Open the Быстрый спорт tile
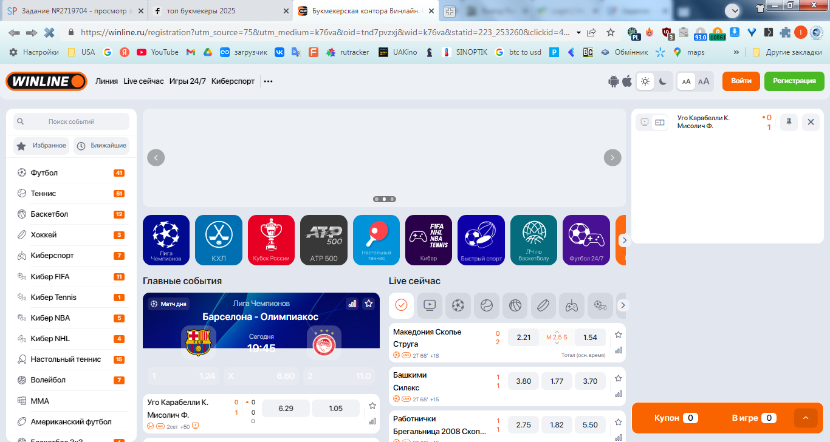830x442 pixels. point(481,240)
